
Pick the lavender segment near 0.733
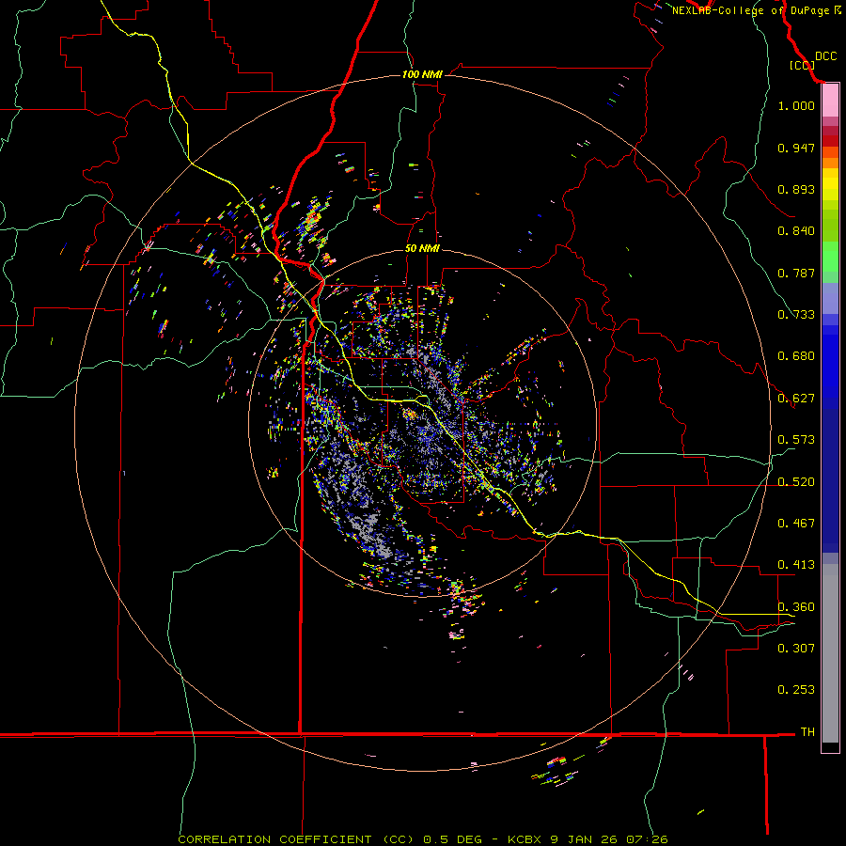point(830,298)
